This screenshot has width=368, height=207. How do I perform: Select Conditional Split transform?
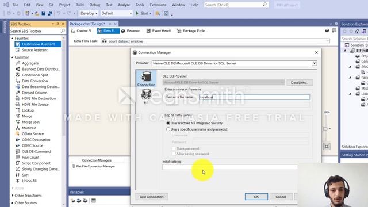tap(34, 75)
